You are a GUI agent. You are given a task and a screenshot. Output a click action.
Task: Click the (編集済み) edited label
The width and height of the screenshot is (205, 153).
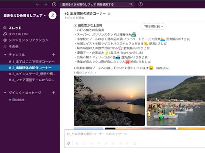163,68
